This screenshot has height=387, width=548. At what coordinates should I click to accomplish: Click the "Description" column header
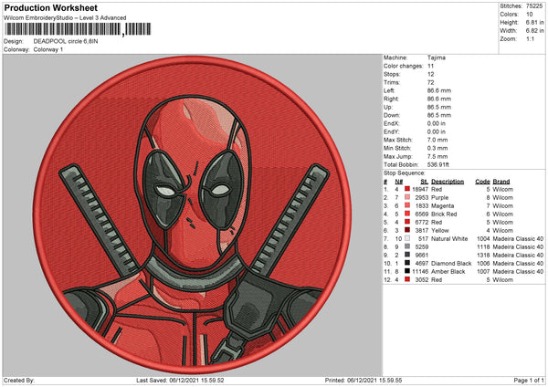click(x=448, y=182)
